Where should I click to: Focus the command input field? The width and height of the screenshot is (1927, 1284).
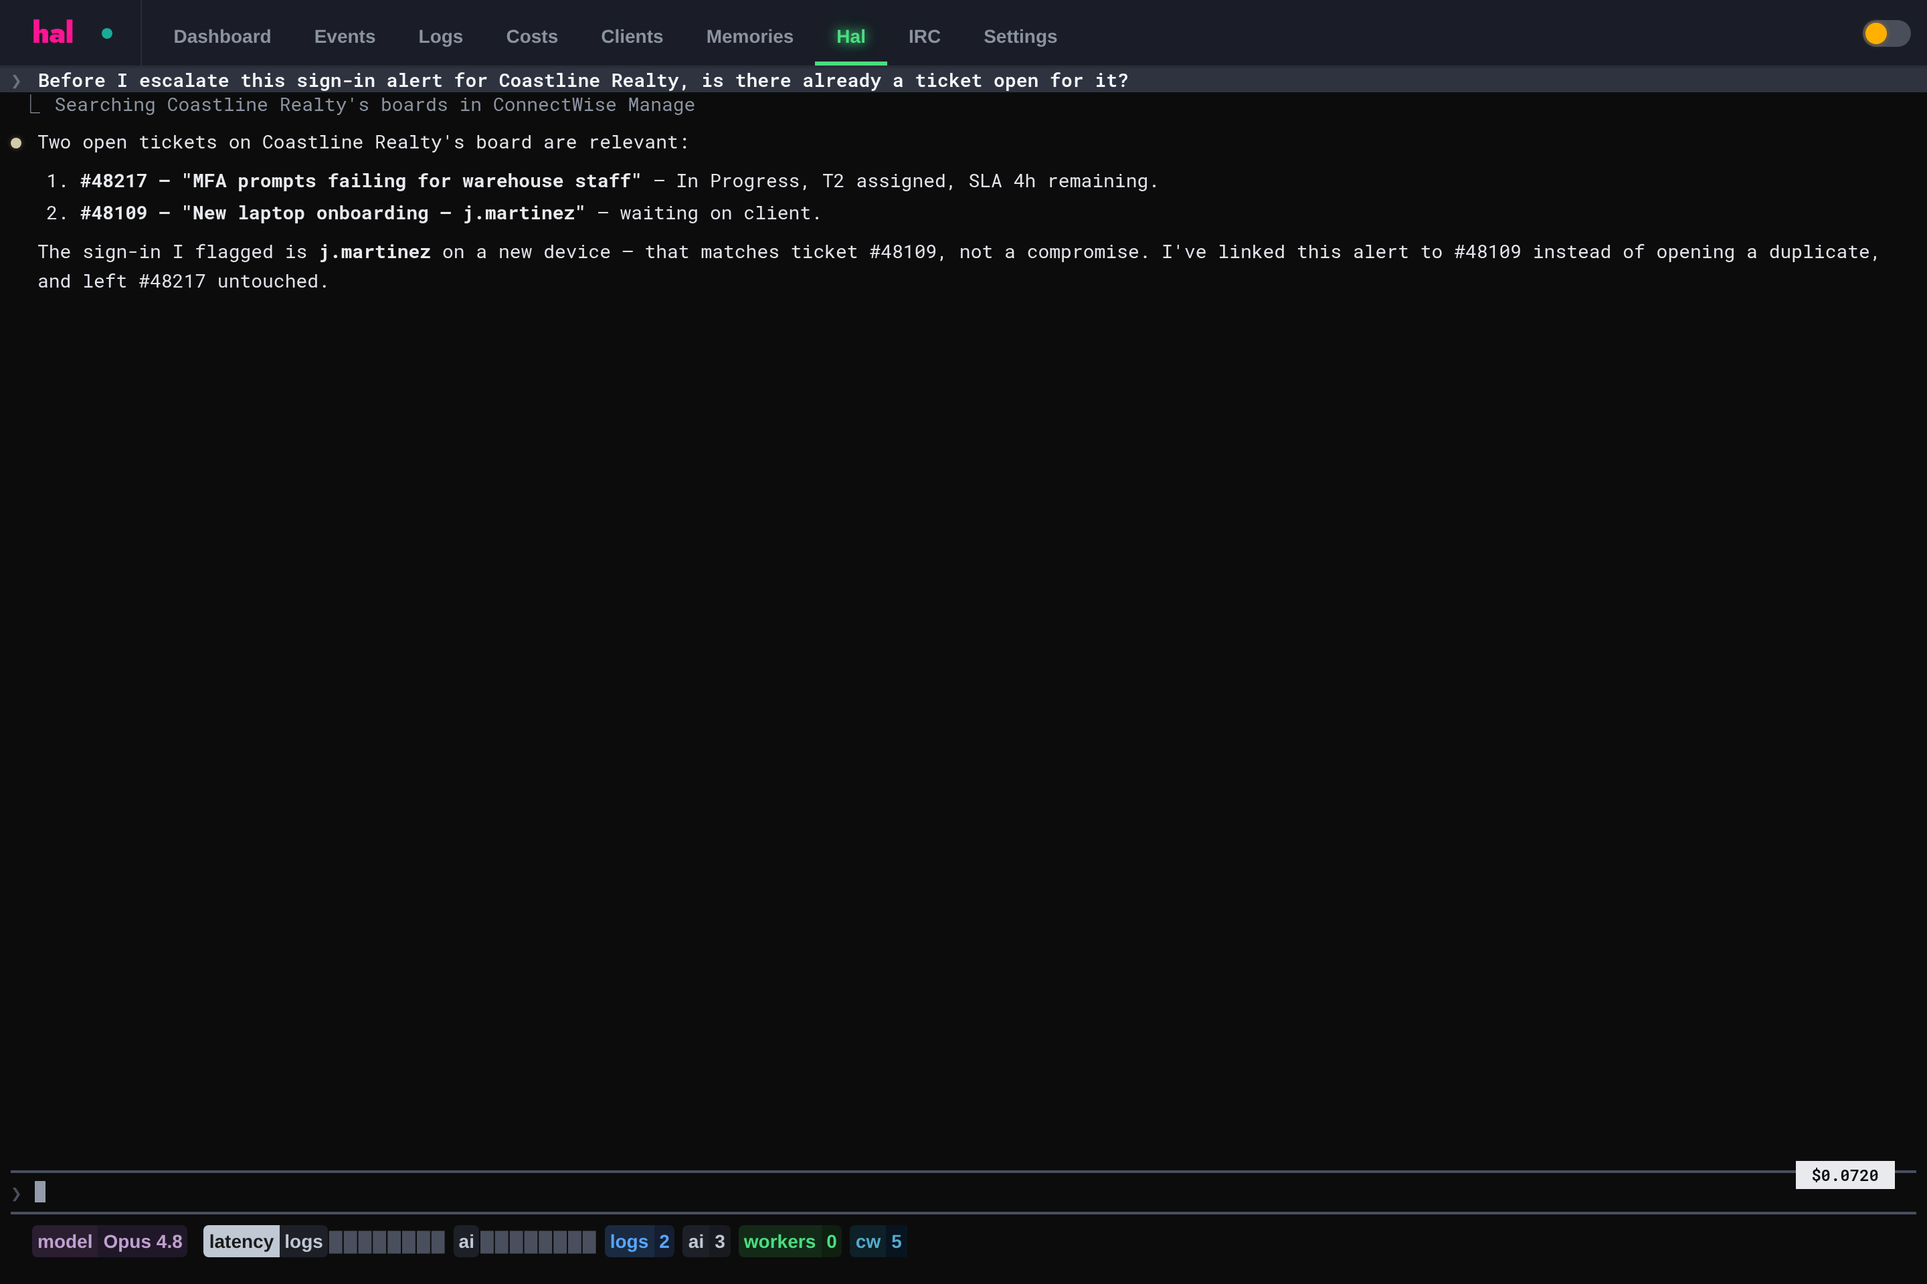coord(963,1192)
